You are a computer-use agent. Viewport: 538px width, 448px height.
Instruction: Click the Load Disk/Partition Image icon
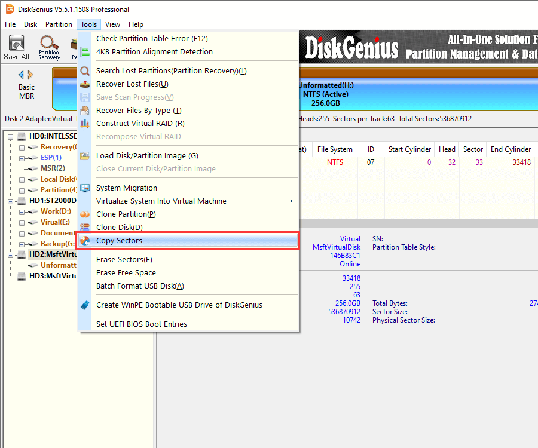(x=85, y=156)
